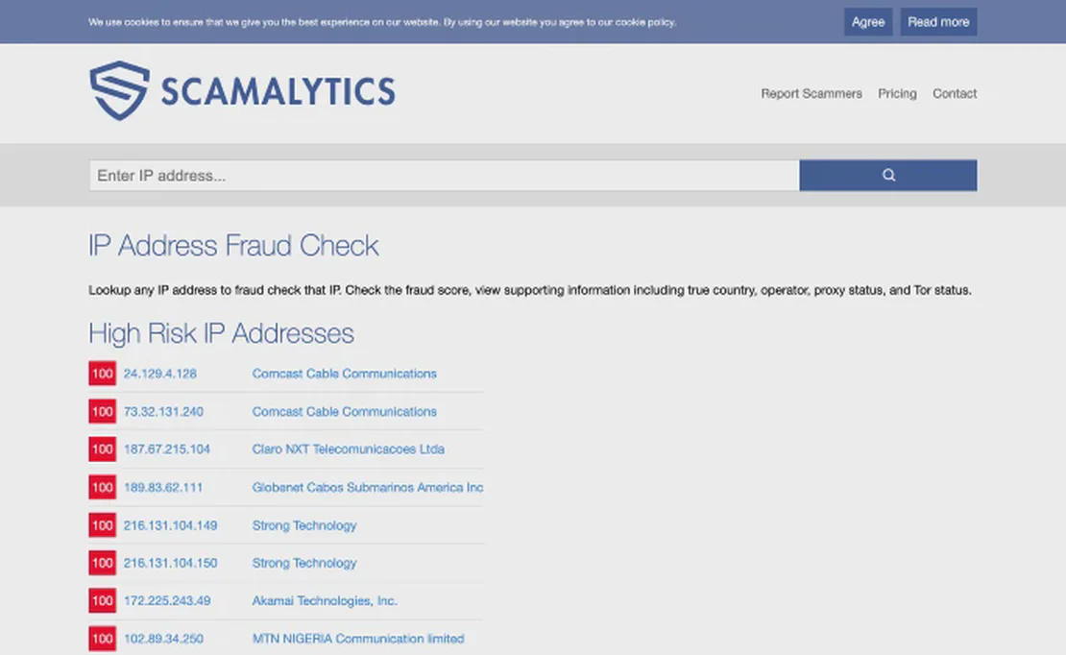Click the red 100 score badge for 24.129.4.128

102,374
